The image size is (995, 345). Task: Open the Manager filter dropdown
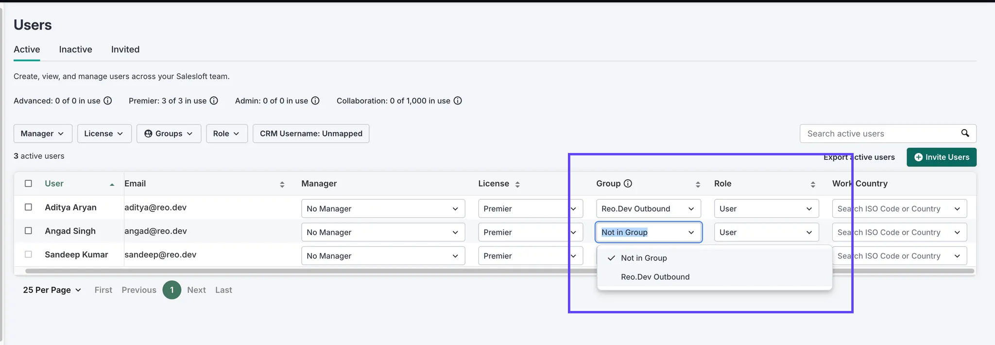coord(43,134)
